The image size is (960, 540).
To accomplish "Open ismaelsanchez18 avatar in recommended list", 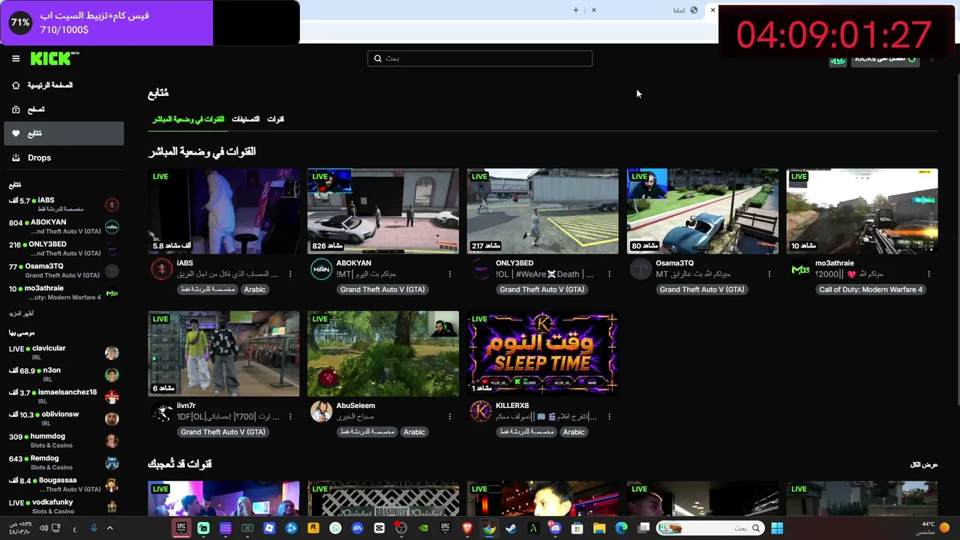I will pos(112,397).
